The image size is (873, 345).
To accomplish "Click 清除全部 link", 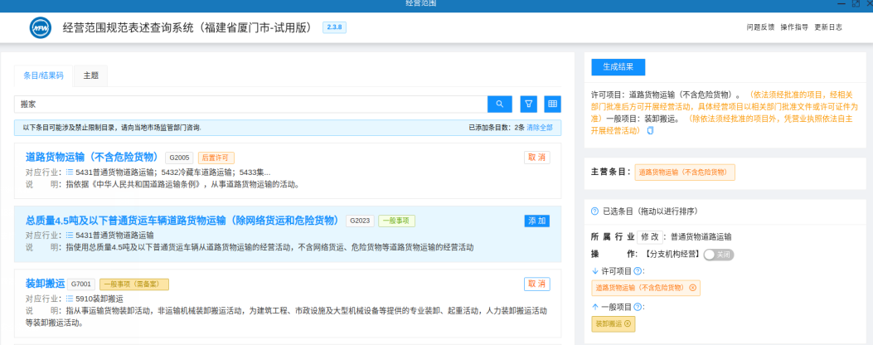I will click(540, 128).
